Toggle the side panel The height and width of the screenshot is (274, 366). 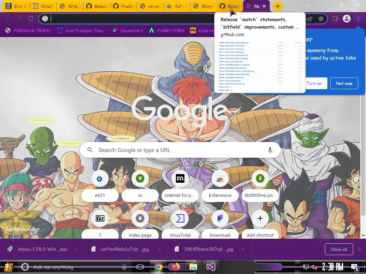point(335,19)
